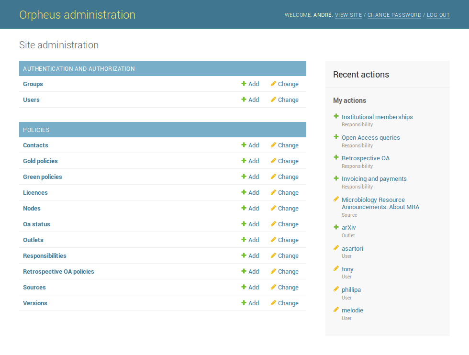Select Change Password in the header
Viewport: 469px width, 355px height.
click(x=394, y=15)
